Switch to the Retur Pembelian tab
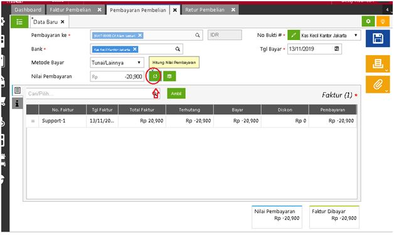394x235 pixels. pos(205,10)
